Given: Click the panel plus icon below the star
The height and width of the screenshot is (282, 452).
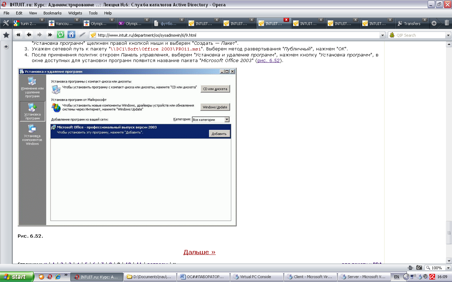Looking at the screenshot, I should pyautogui.click(x=6, y=47).
